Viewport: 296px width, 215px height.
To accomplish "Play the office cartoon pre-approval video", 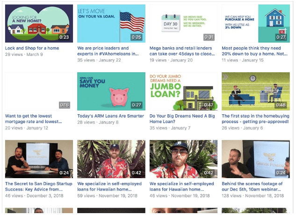I will point(256,91).
